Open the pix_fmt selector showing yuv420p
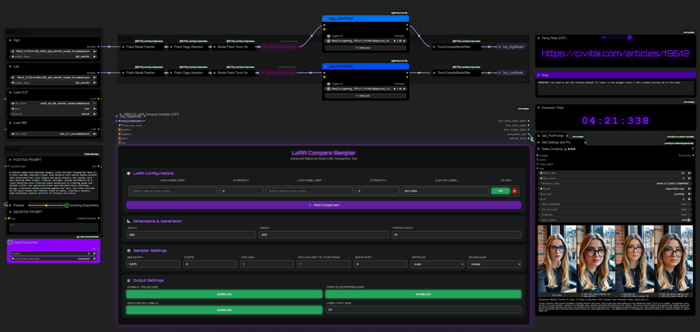 (615, 194)
